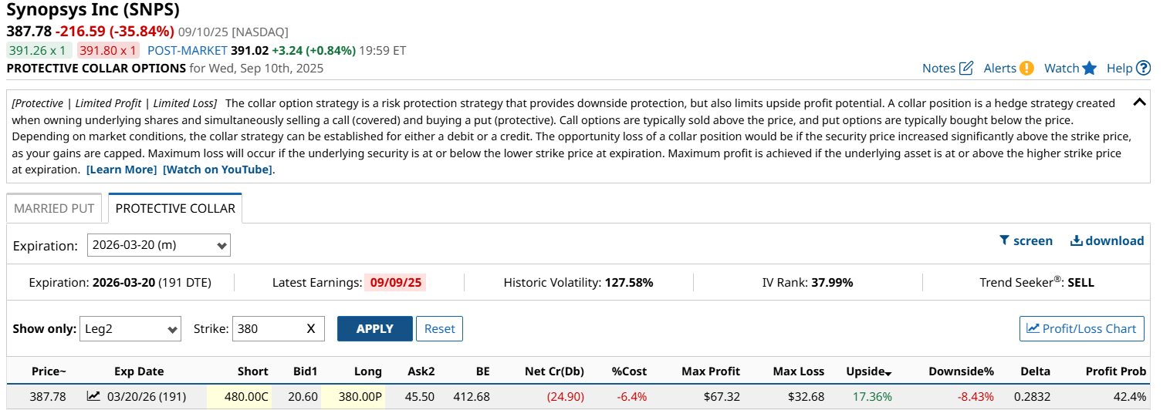Image resolution: width=1170 pixels, height=410 pixels.
Task: Click the Apply button
Action: [375, 328]
